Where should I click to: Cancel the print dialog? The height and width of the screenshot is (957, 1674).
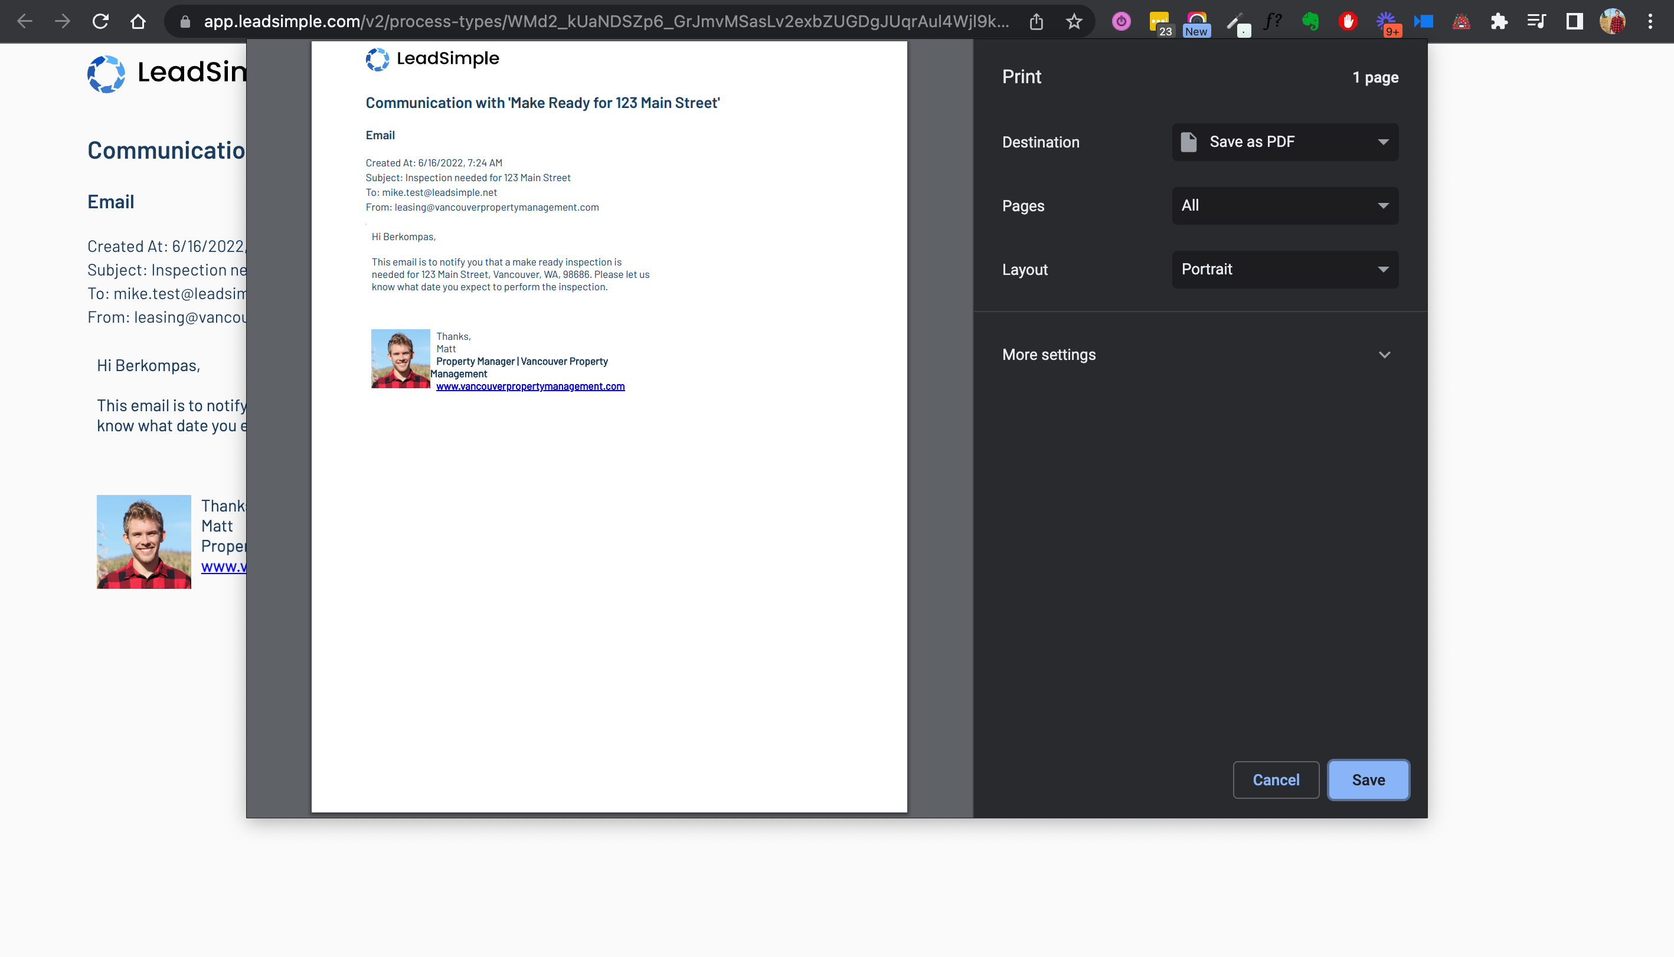(x=1276, y=780)
